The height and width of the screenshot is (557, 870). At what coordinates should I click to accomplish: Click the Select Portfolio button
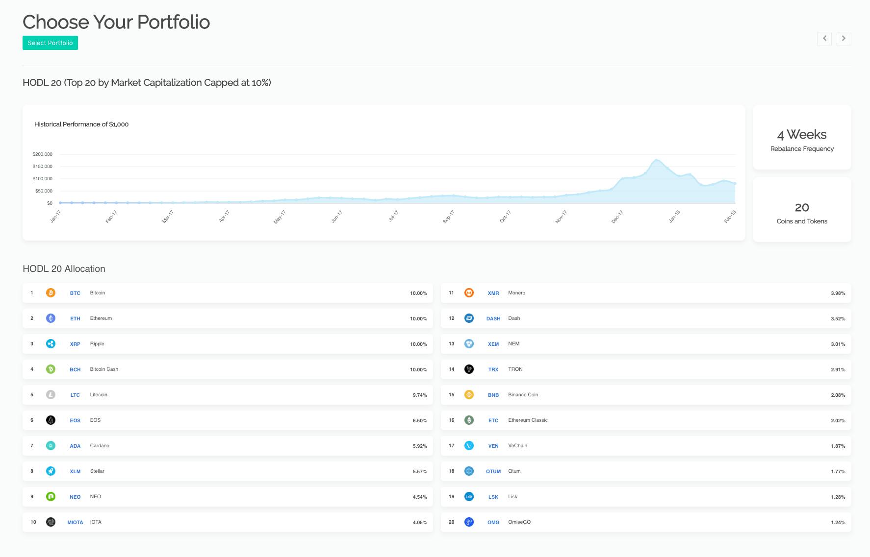point(50,43)
